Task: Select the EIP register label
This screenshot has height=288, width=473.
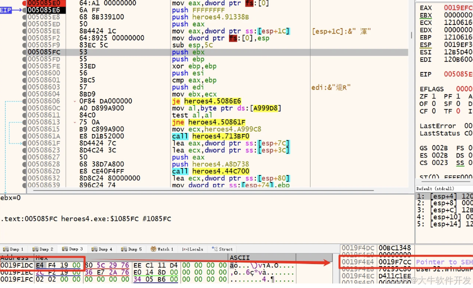Action: coord(425,74)
